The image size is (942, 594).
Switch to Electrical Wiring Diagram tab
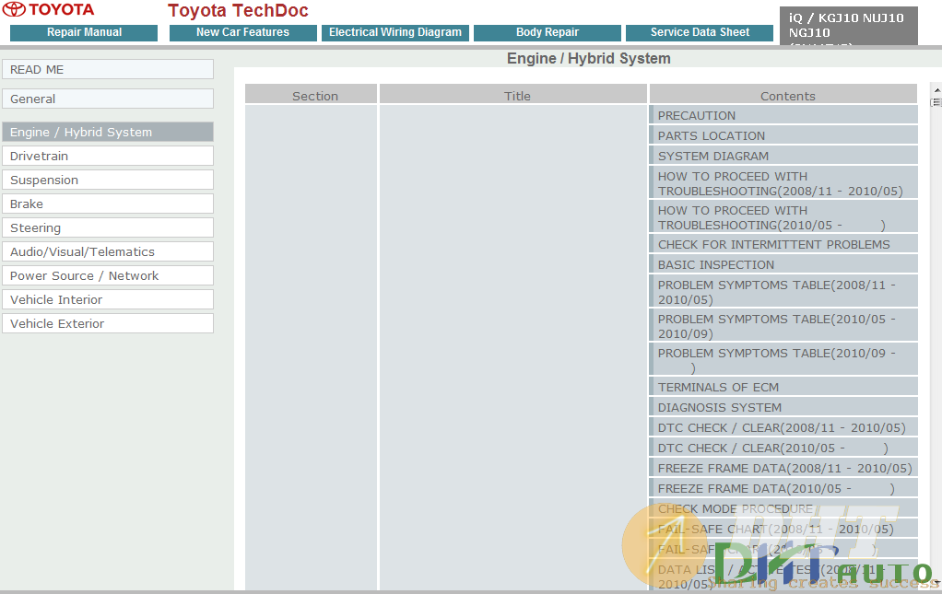point(395,32)
